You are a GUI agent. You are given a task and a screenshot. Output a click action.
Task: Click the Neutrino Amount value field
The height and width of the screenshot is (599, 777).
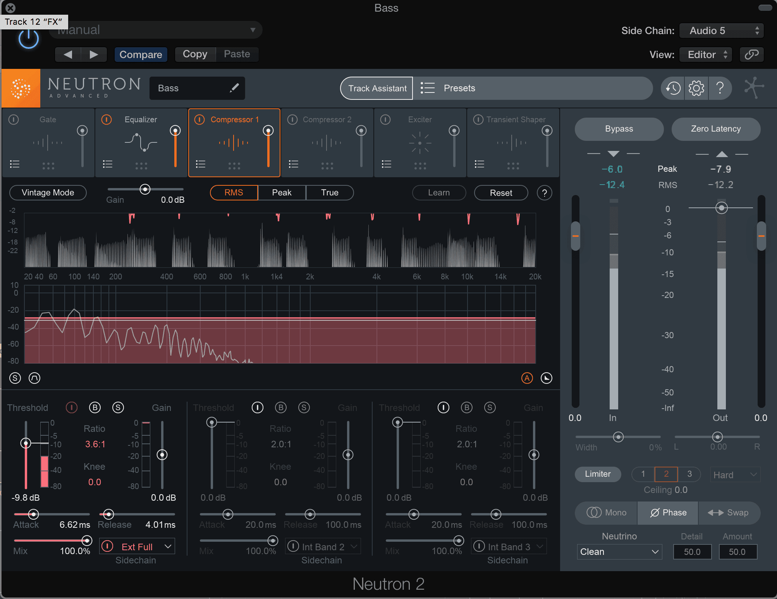[x=737, y=552]
